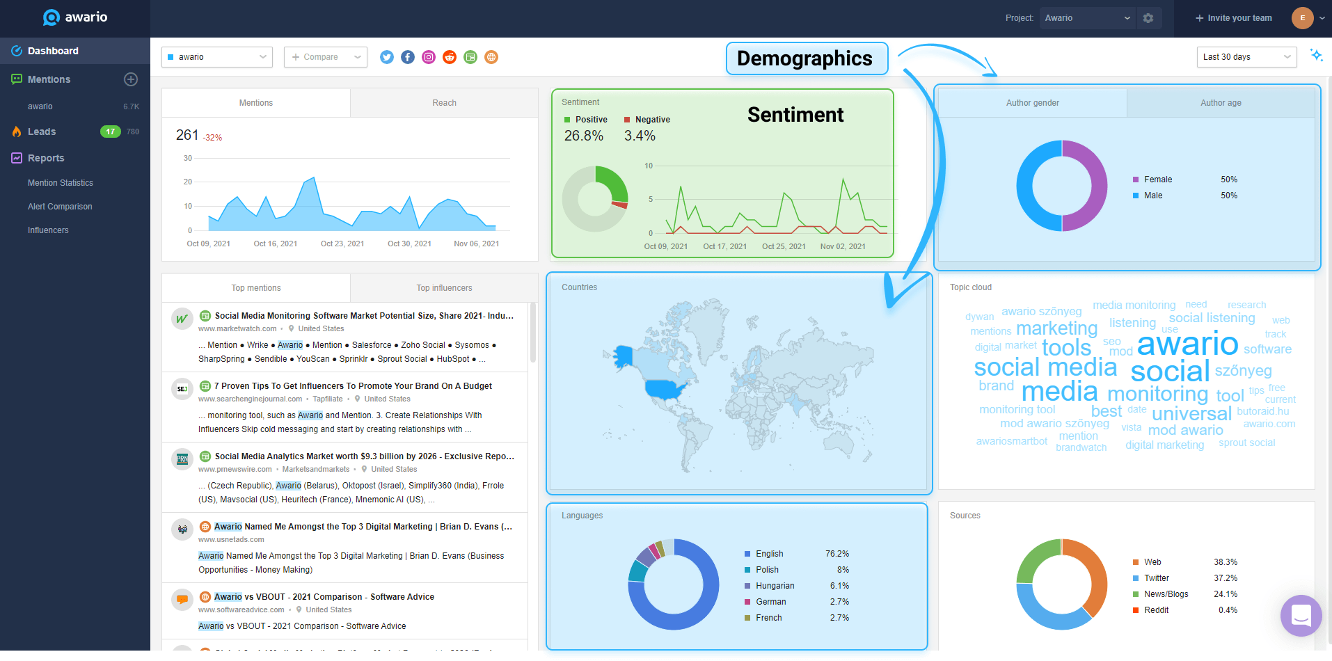
Task: Click the Leads count badge 17
Action: point(111,132)
